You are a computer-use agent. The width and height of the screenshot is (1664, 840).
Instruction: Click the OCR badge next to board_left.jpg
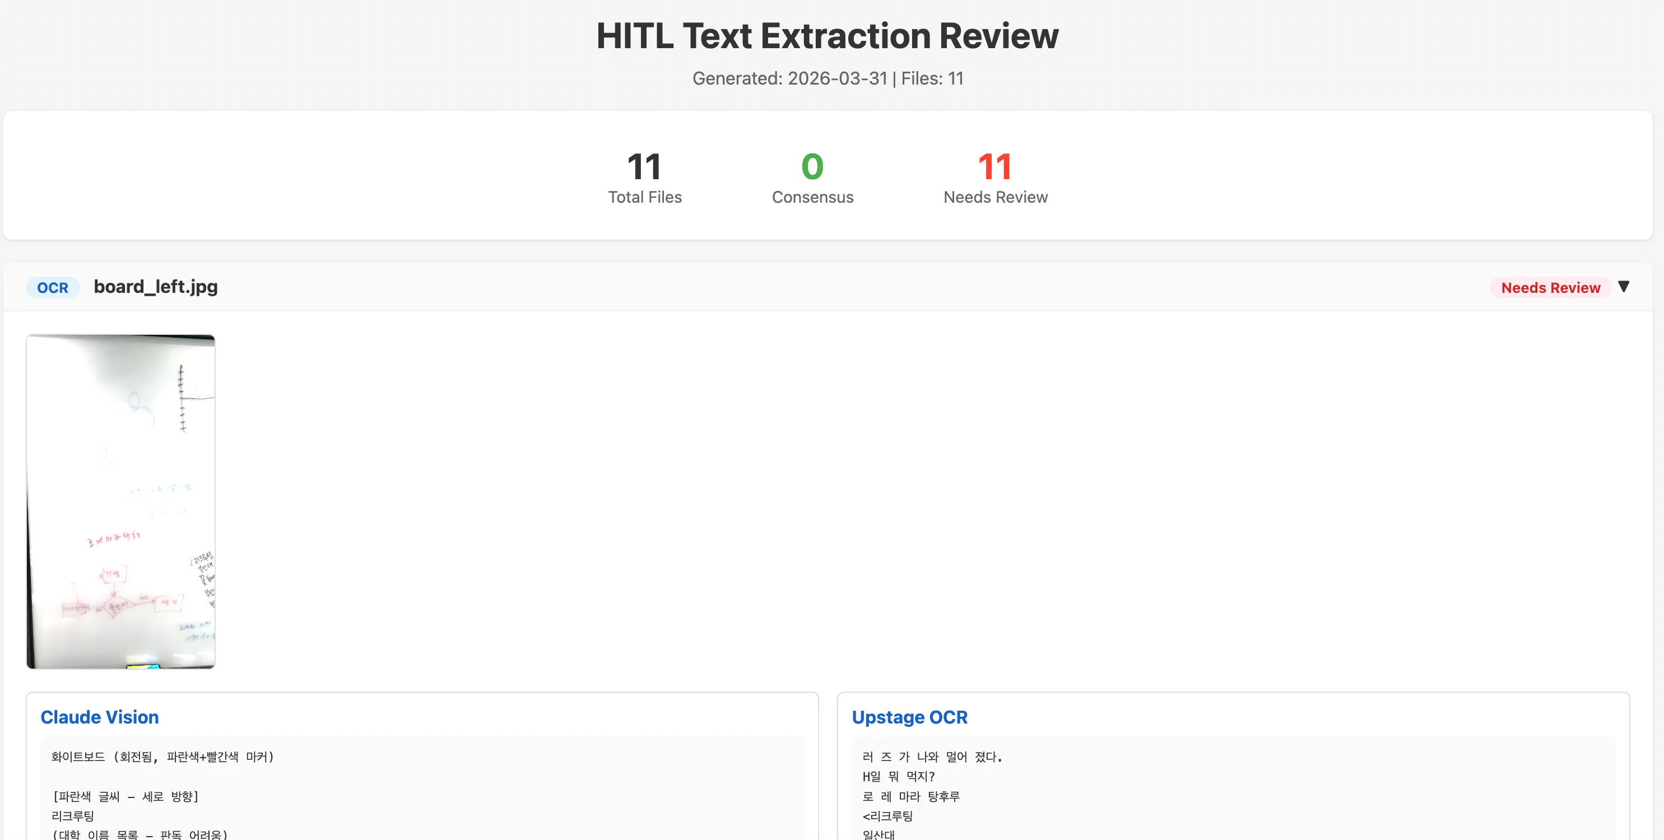[52, 287]
